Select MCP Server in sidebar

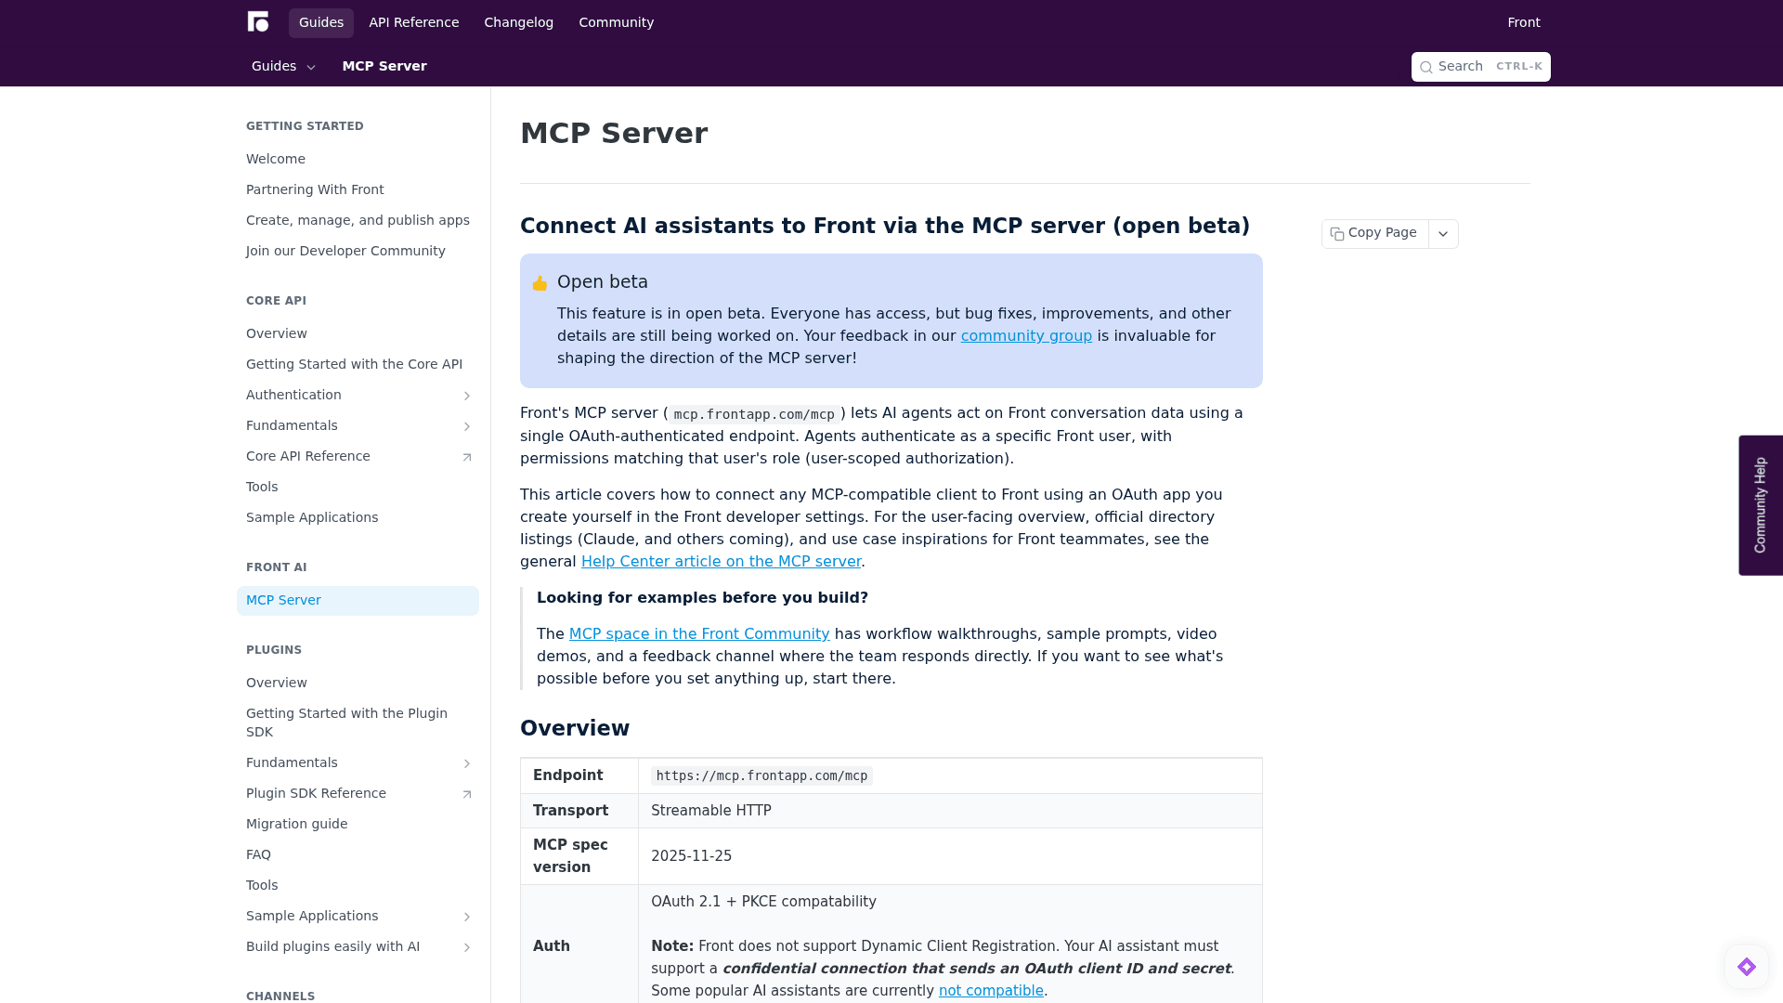pos(358,601)
